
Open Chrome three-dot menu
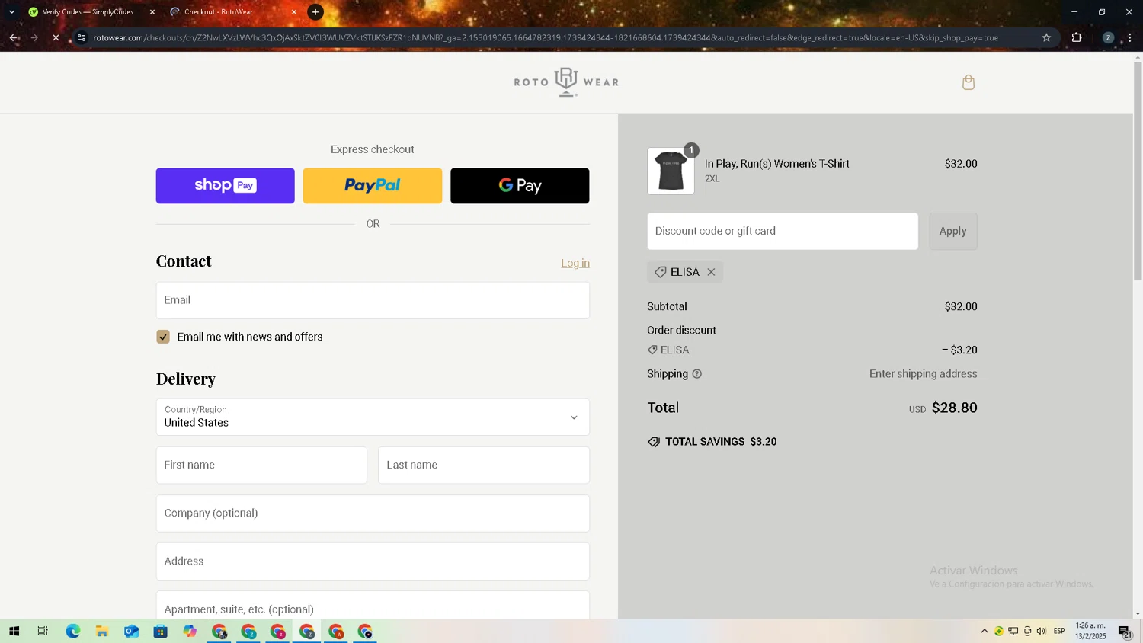click(1130, 37)
